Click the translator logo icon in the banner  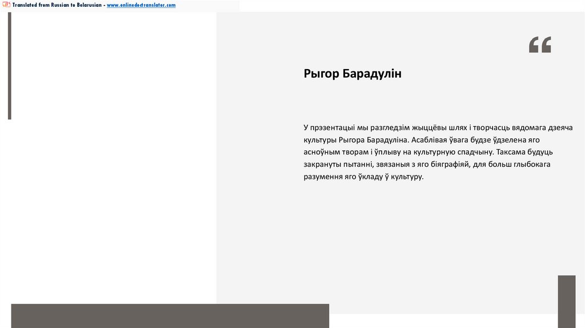pyautogui.click(x=6, y=5)
